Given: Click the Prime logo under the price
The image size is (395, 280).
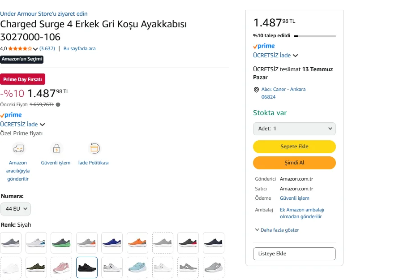Looking at the screenshot, I should click(11, 115).
